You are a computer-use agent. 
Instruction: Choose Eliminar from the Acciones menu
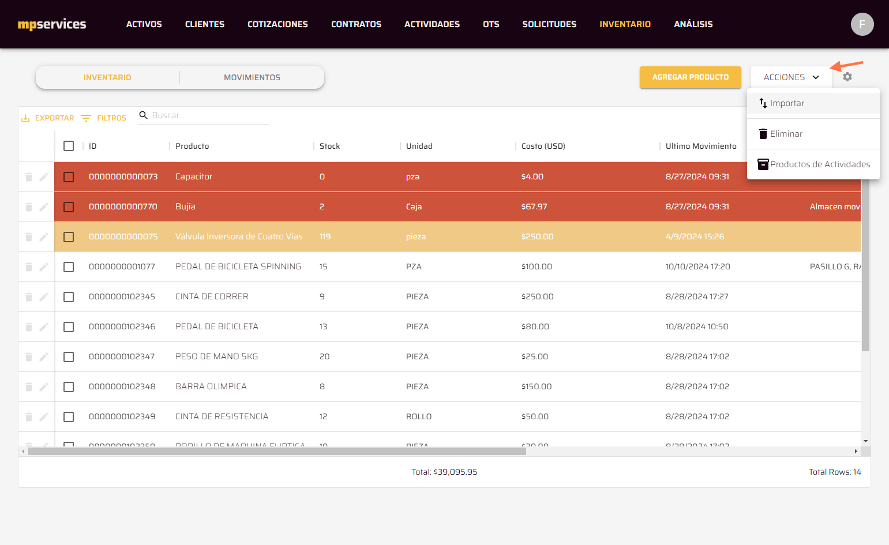[x=813, y=134]
